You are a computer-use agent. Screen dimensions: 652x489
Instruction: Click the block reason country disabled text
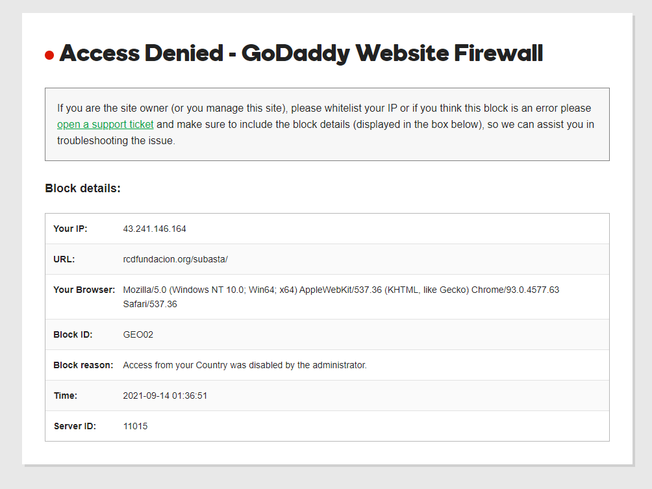(244, 365)
